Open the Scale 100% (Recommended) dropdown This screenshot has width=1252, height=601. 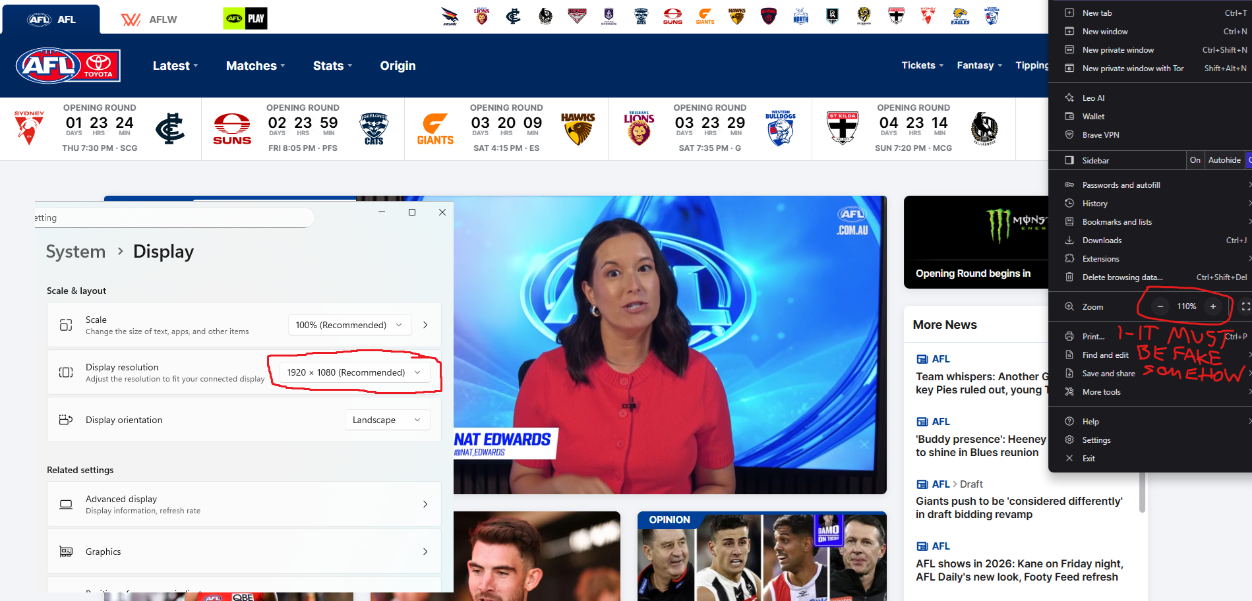(x=349, y=325)
